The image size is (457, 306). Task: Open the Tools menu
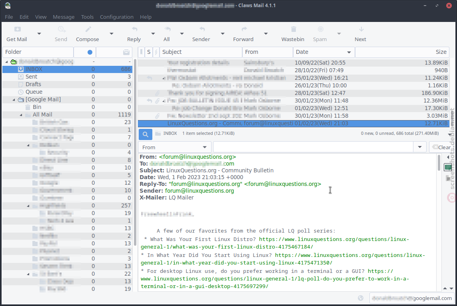(x=87, y=17)
